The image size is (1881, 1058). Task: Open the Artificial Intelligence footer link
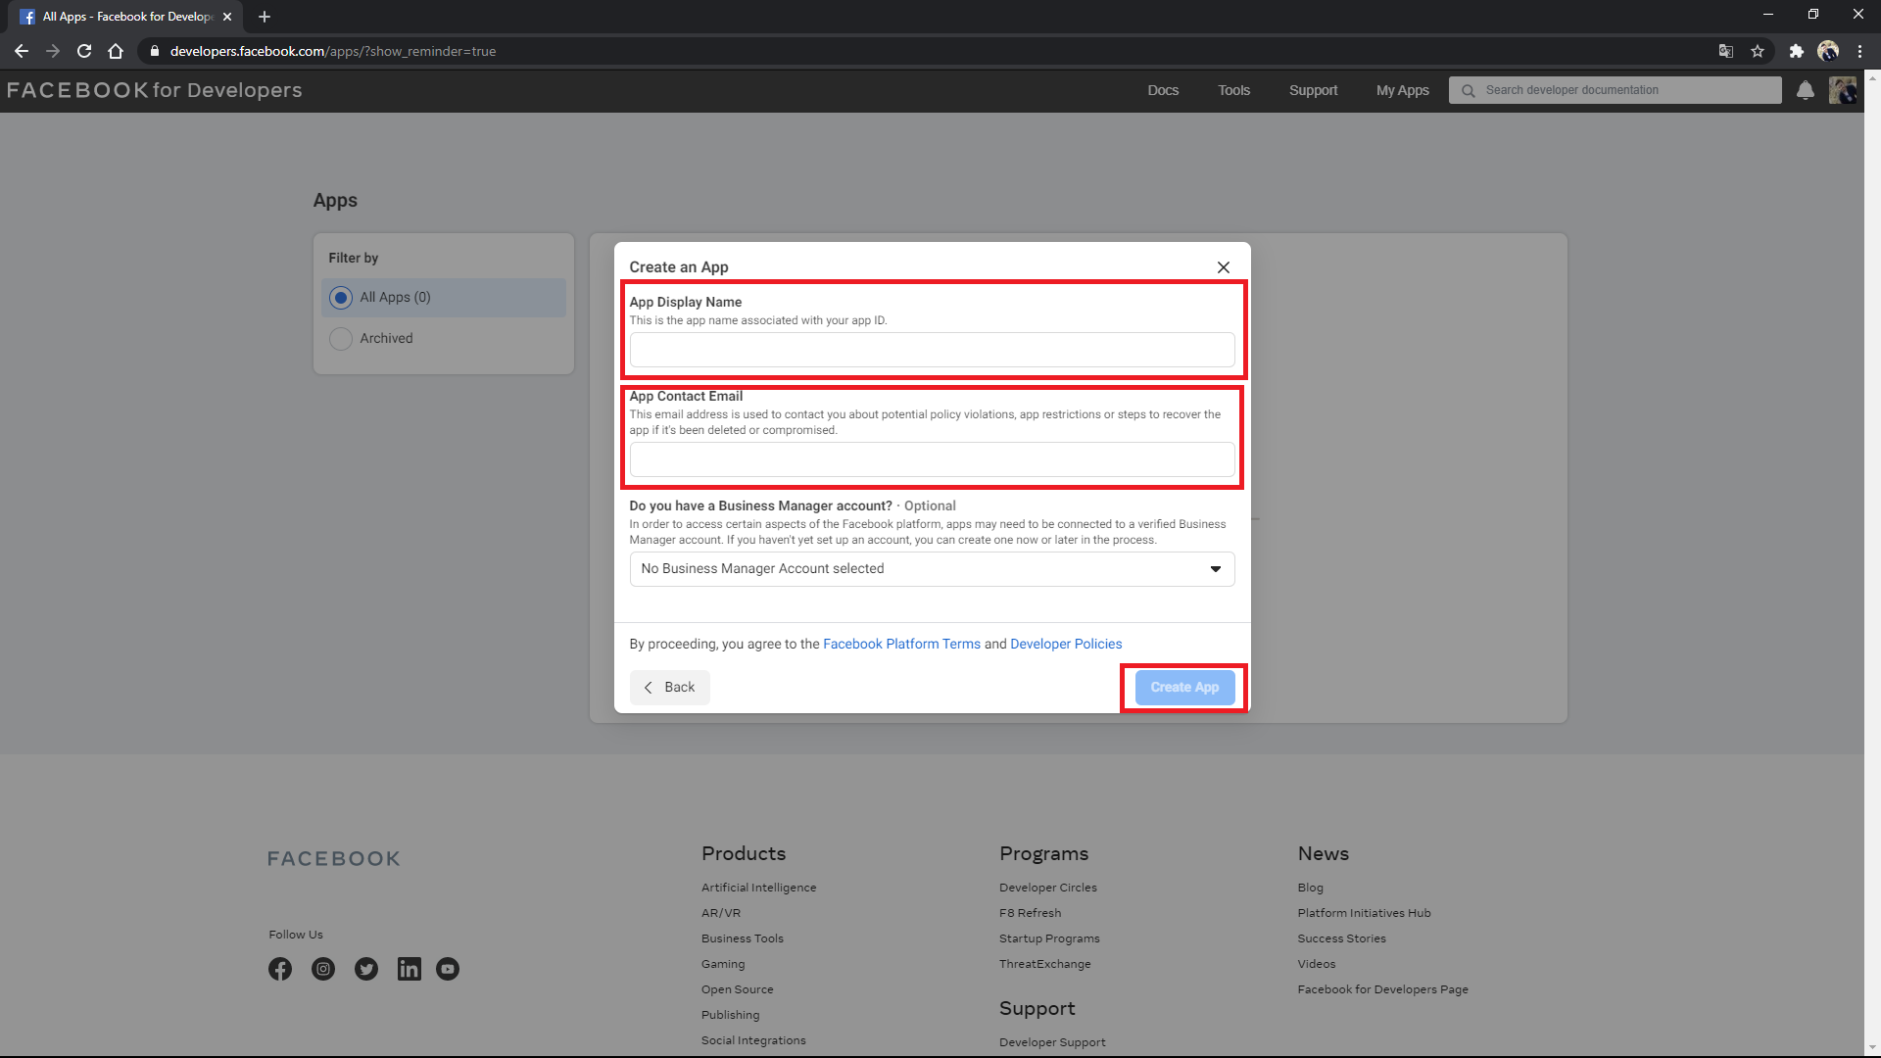[x=758, y=888]
